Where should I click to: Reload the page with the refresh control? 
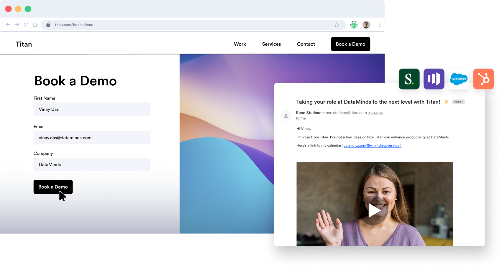coord(26,25)
